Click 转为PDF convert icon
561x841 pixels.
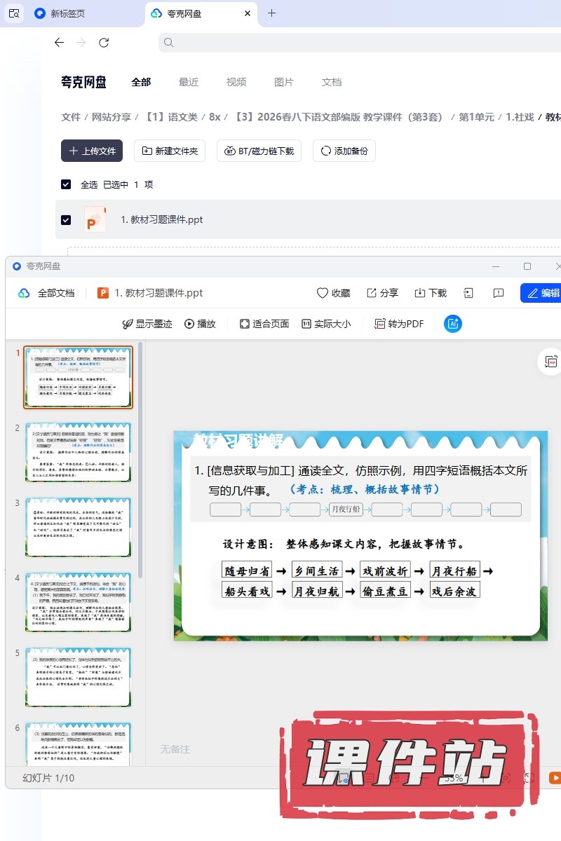(380, 324)
